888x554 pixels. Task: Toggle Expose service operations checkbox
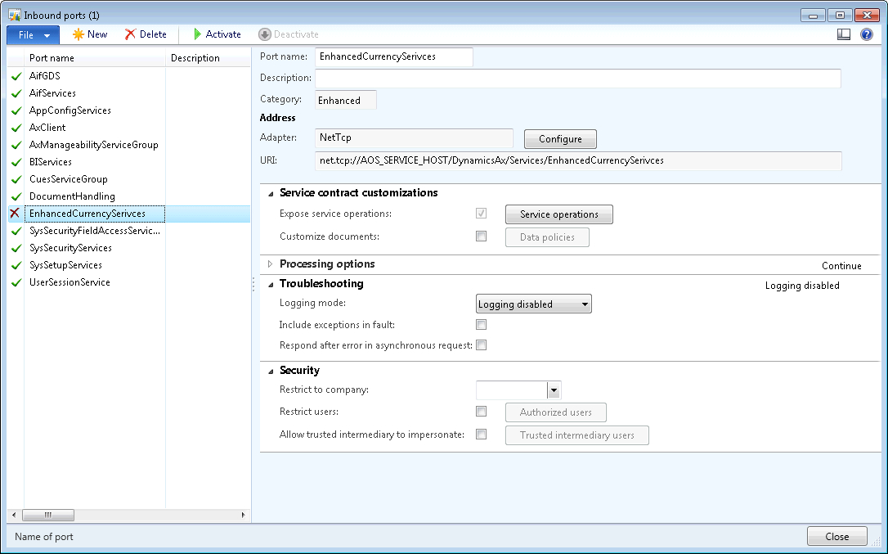point(482,214)
